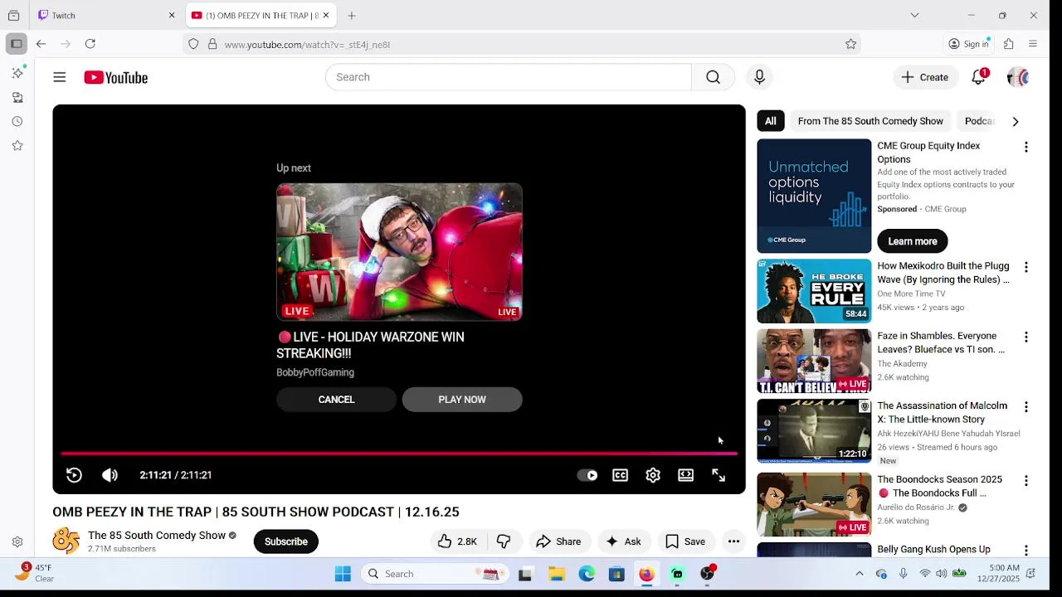Toggle the Firefox sidebar button
Image resolution: width=1062 pixels, height=597 pixels.
[17, 44]
